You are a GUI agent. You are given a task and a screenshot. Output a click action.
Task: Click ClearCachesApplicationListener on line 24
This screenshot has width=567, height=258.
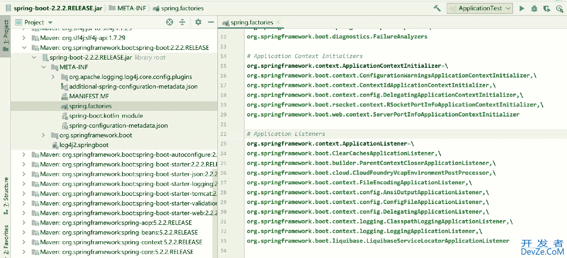pyautogui.click(x=383, y=153)
